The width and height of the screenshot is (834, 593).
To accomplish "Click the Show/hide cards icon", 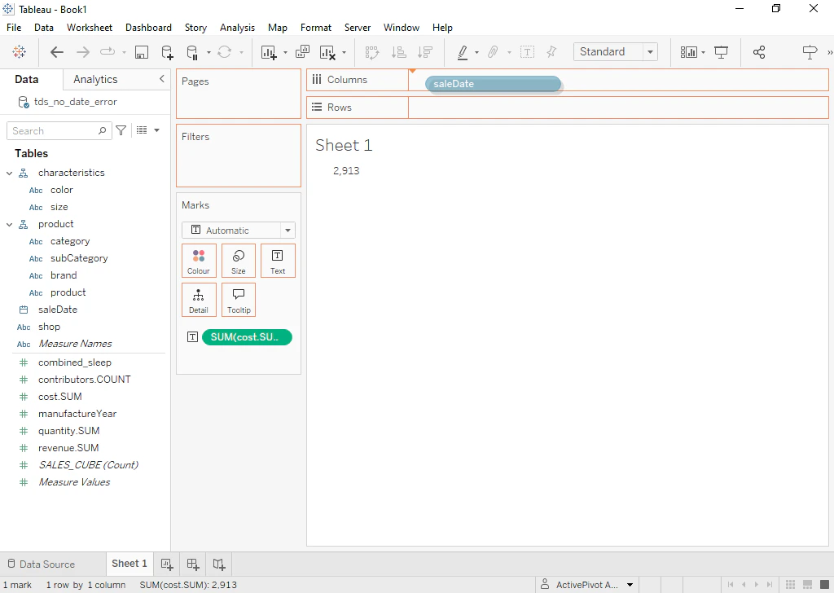I will tap(689, 51).
